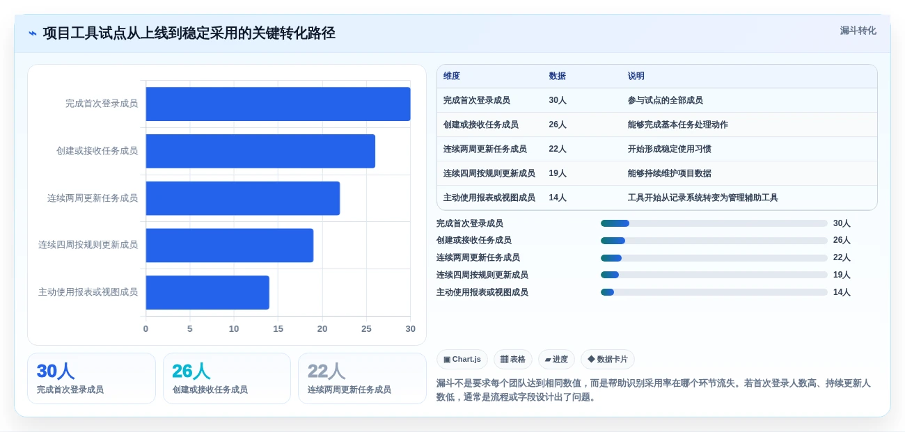This screenshot has width=905, height=432.
Task: Click chart axis label 创建或接收任务成员
Action: pyautogui.click(x=97, y=151)
